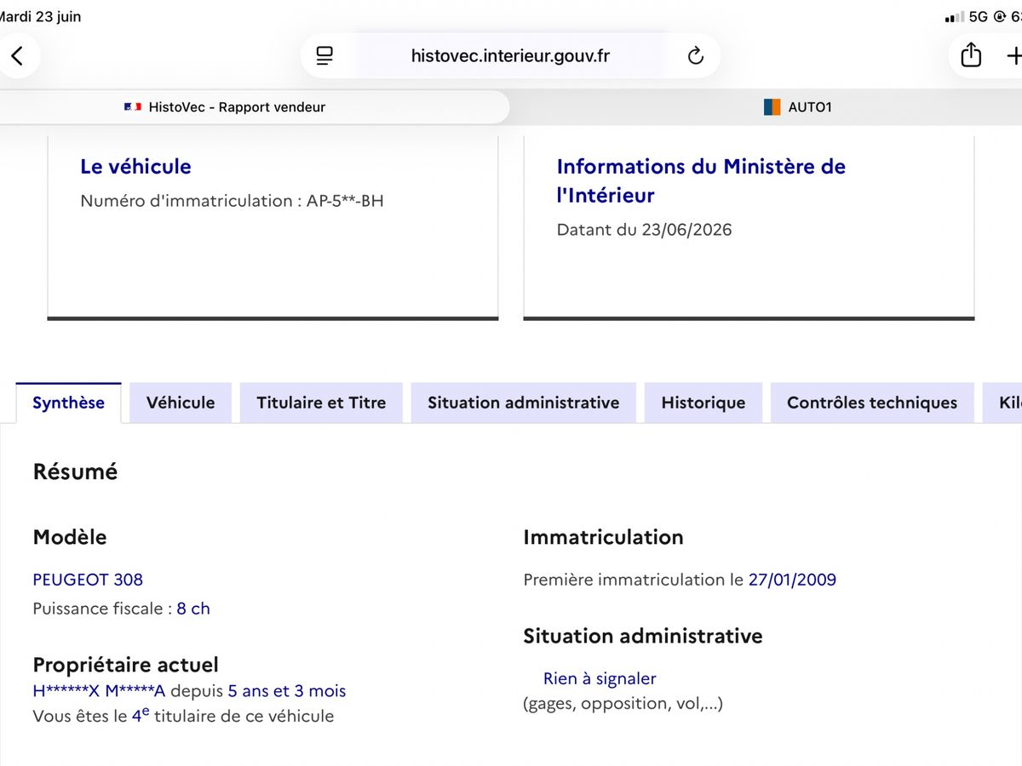Image resolution: width=1022 pixels, height=766 pixels.
Task: Click Rien à signaler status text
Action: point(600,678)
